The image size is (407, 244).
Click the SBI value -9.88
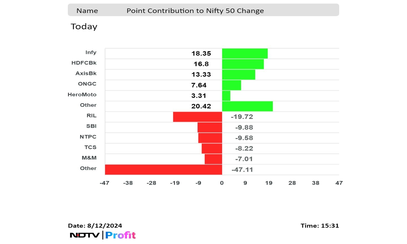pyautogui.click(x=244, y=128)
